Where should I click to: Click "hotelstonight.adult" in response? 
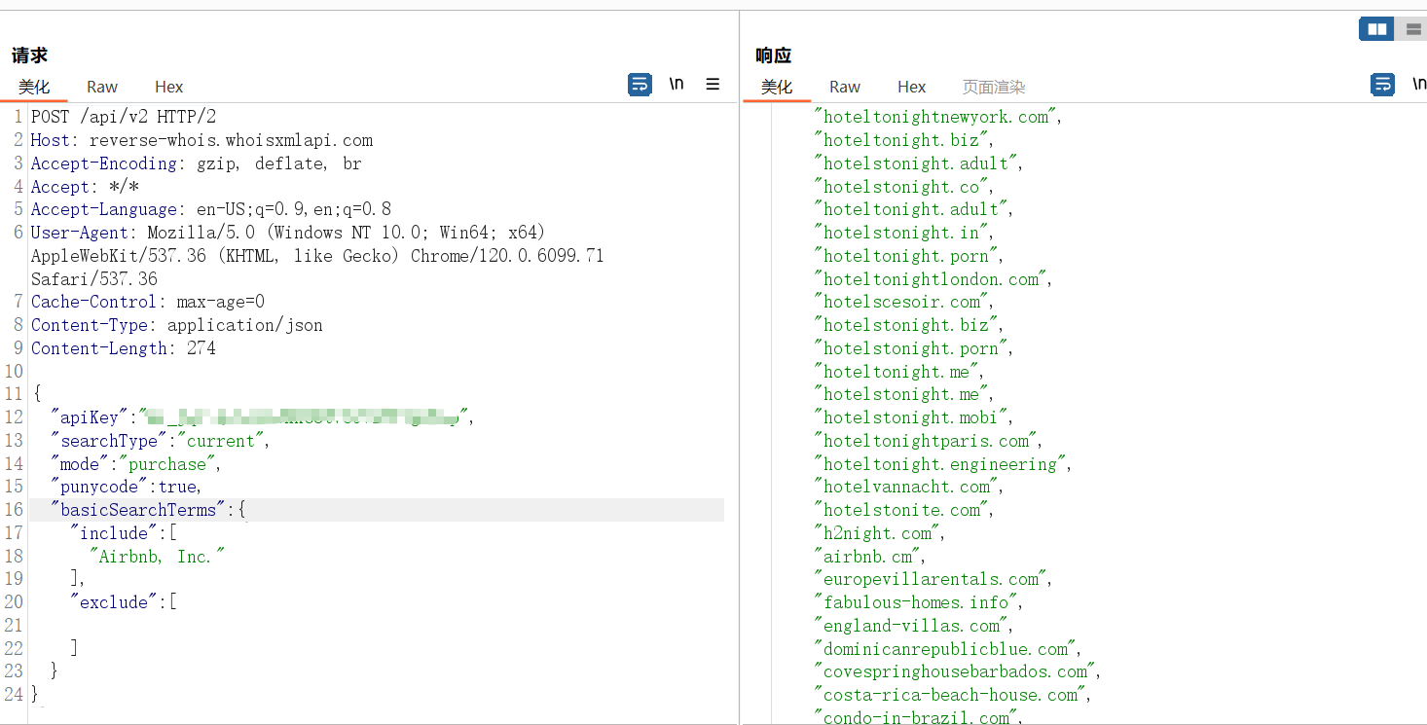(917, 163)
